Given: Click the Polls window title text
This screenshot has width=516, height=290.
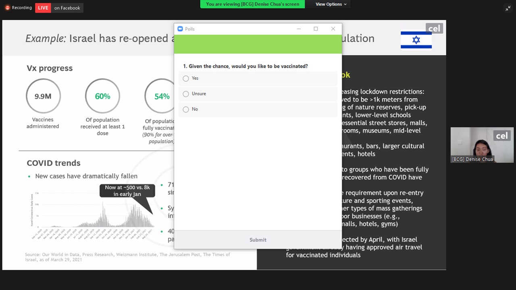Looking at the screenshot, I should pyautogui.click(x=190, y=29).
